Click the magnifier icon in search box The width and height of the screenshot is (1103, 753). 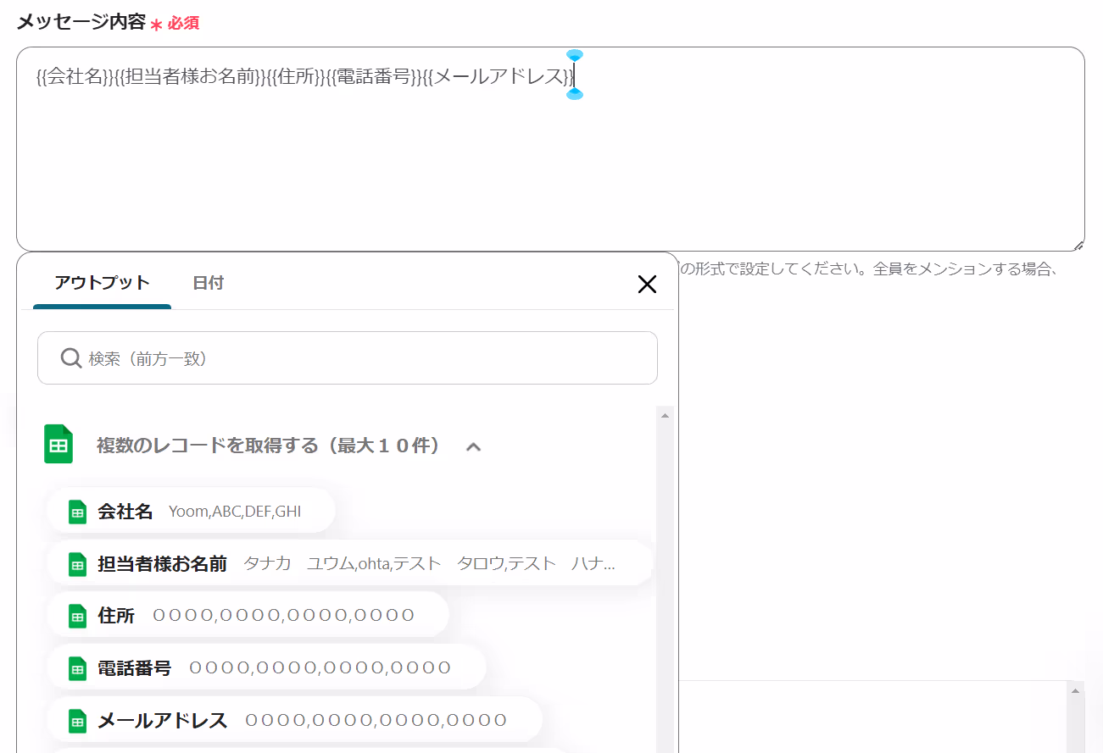click(x=71, y=358)
